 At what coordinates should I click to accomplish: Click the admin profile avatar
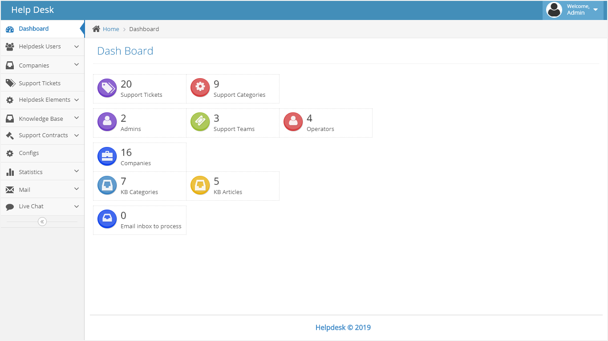(x=554, y=10)
